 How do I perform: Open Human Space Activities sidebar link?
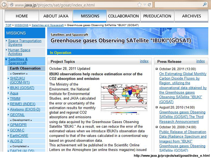19,52
